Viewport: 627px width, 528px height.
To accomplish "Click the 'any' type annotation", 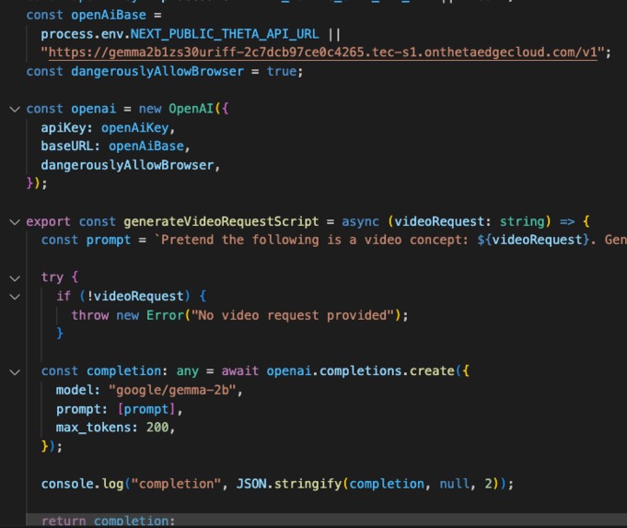I will (x=187, y=371).
